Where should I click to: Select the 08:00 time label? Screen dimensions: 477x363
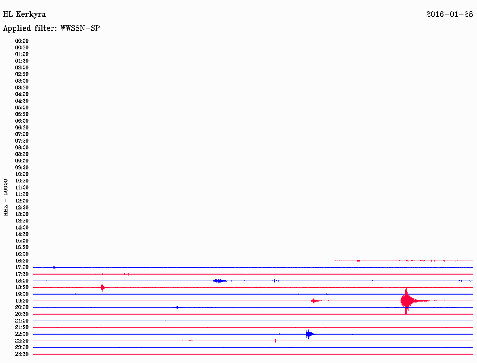coord(22,148)
